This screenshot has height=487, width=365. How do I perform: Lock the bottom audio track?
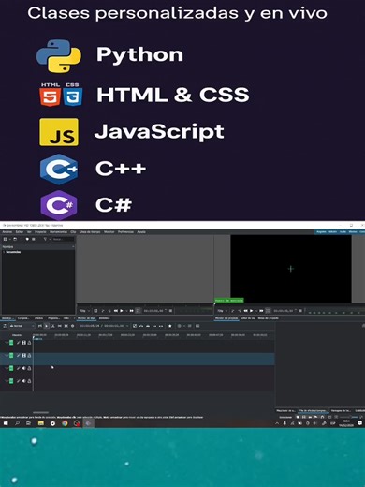29,381
